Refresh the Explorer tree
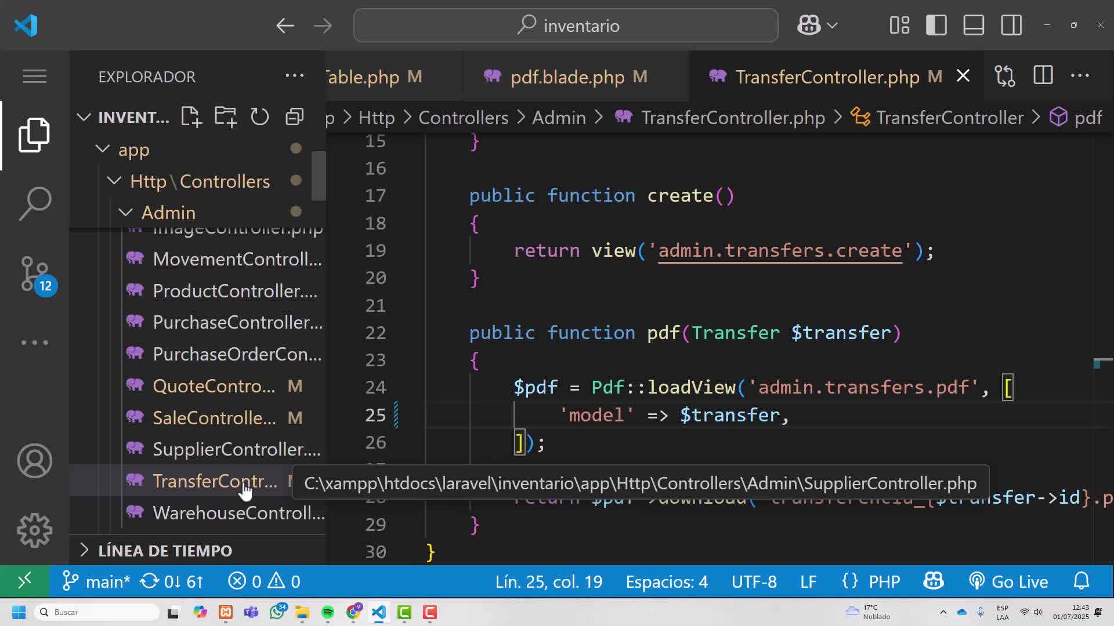The width and height of the screenshot is (1114, 626). point(259,117)
